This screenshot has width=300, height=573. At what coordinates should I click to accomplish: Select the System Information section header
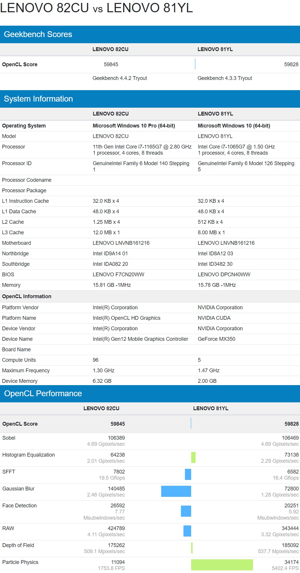tap(150, 99)
